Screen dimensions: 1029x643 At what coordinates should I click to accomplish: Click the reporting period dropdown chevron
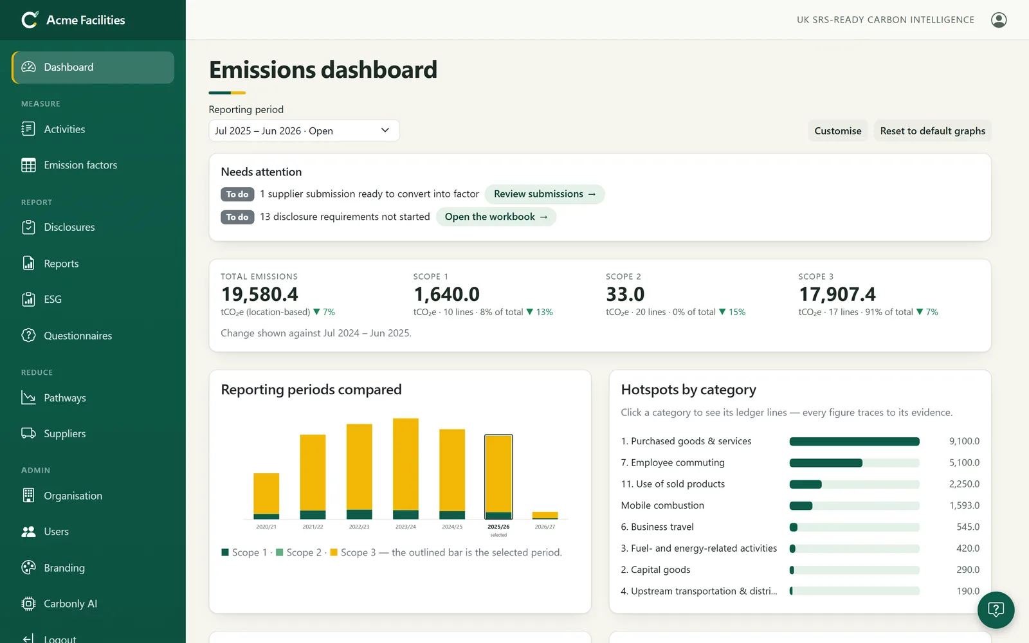tap(385, 130)
